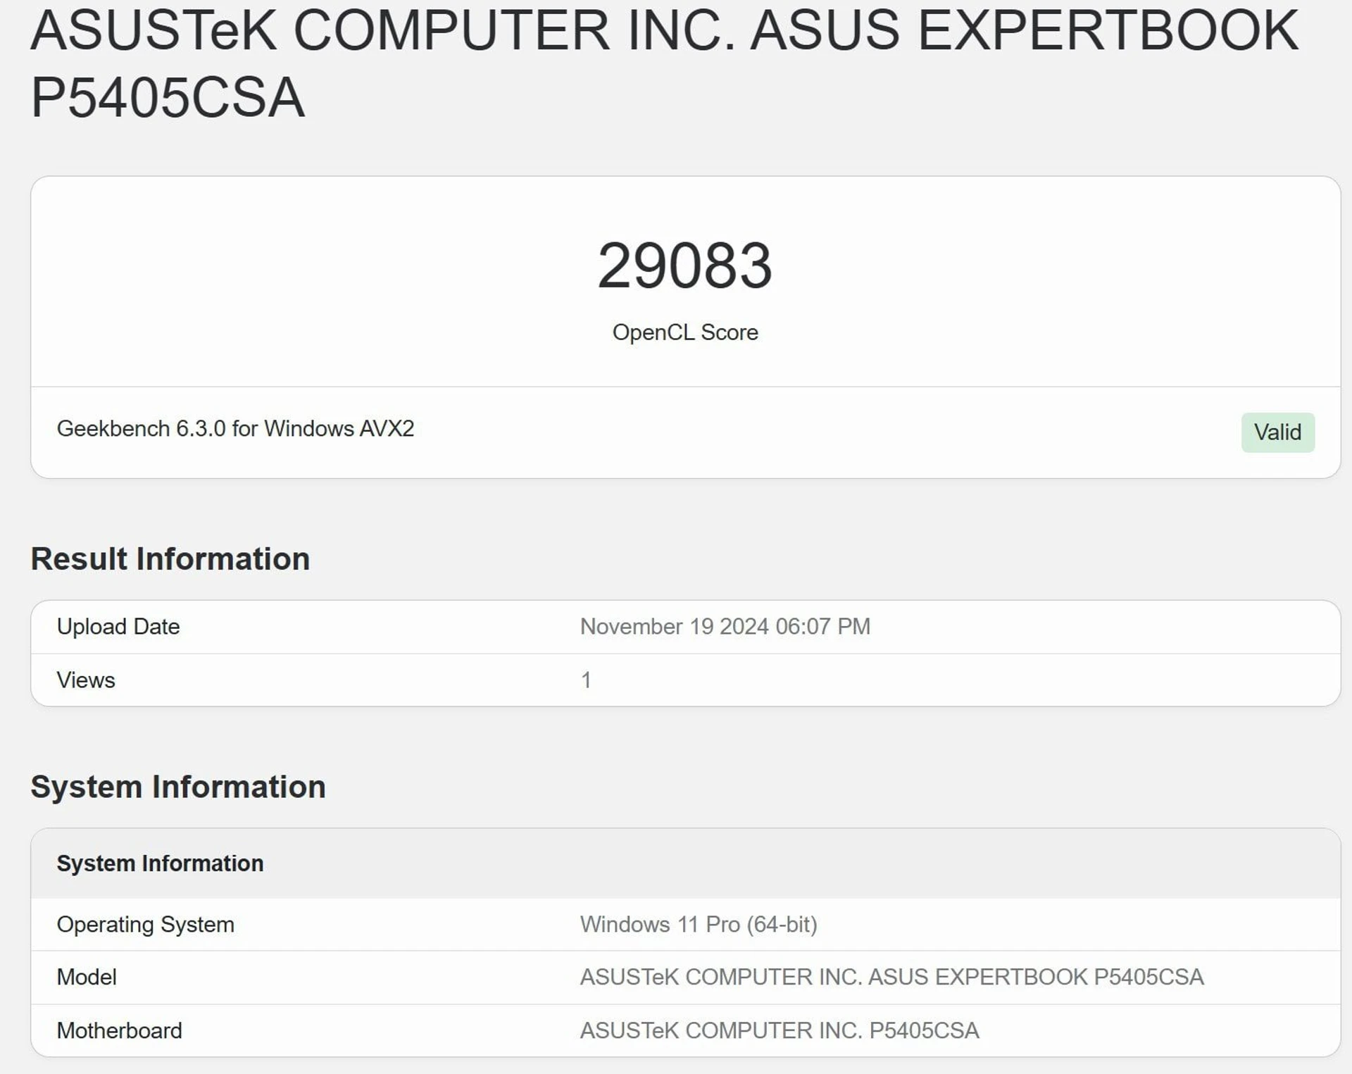Select the Motherboard value ASUSTeK P5405CSA
1352x1074 pixels.
coord(780,1031)
